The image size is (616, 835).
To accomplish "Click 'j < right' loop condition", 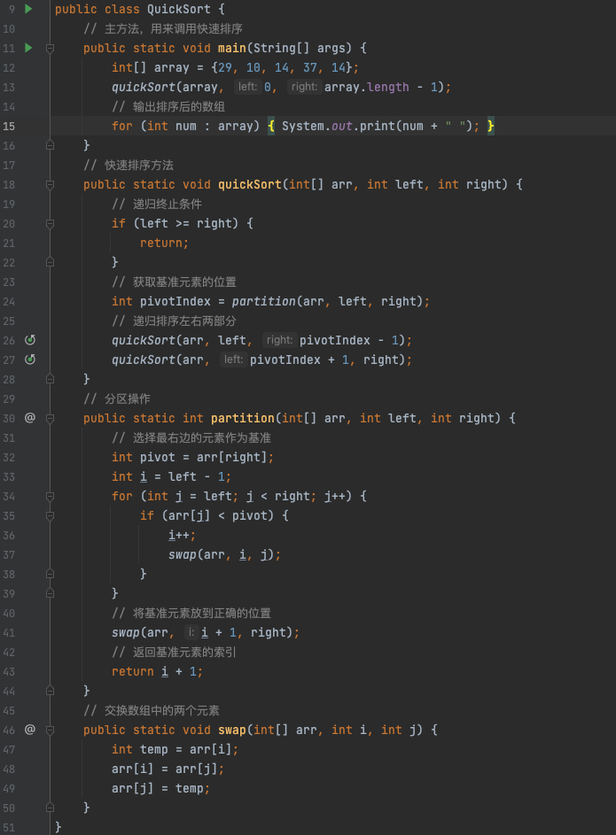I will tap(278, 497).
